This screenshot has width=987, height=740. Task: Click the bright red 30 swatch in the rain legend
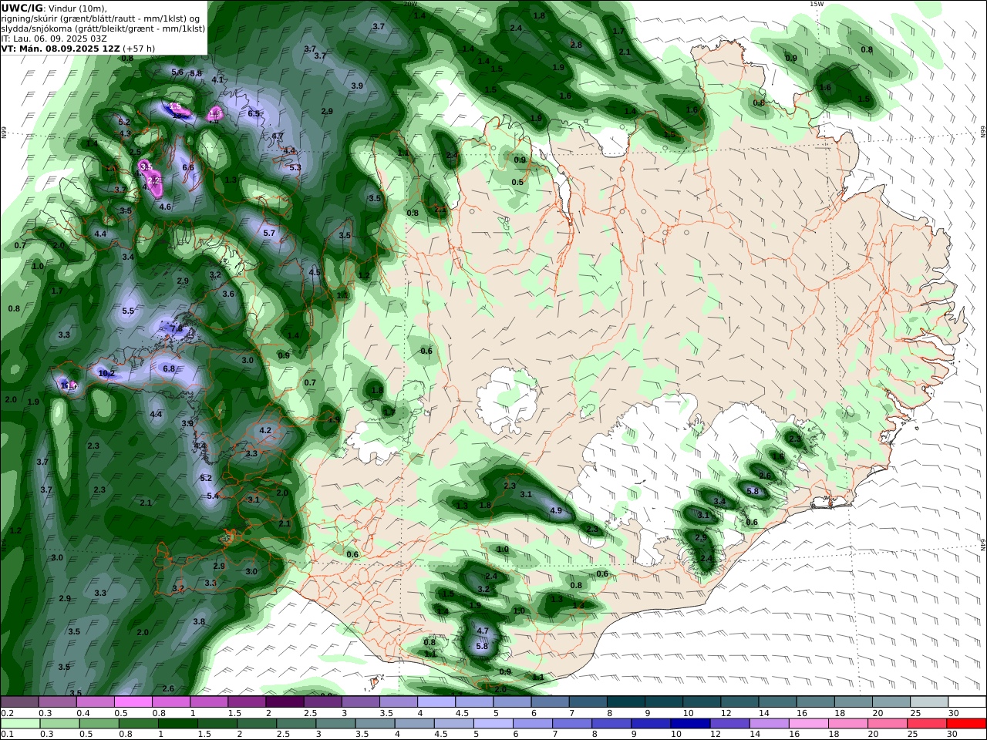coord(967,724)
